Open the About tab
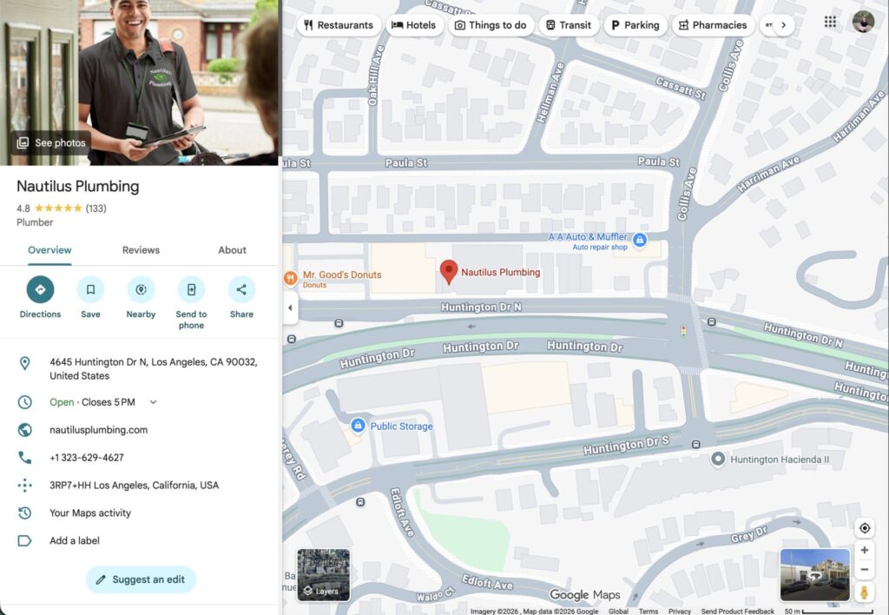This screenshot has width=889, height=615. coord(232,250)
